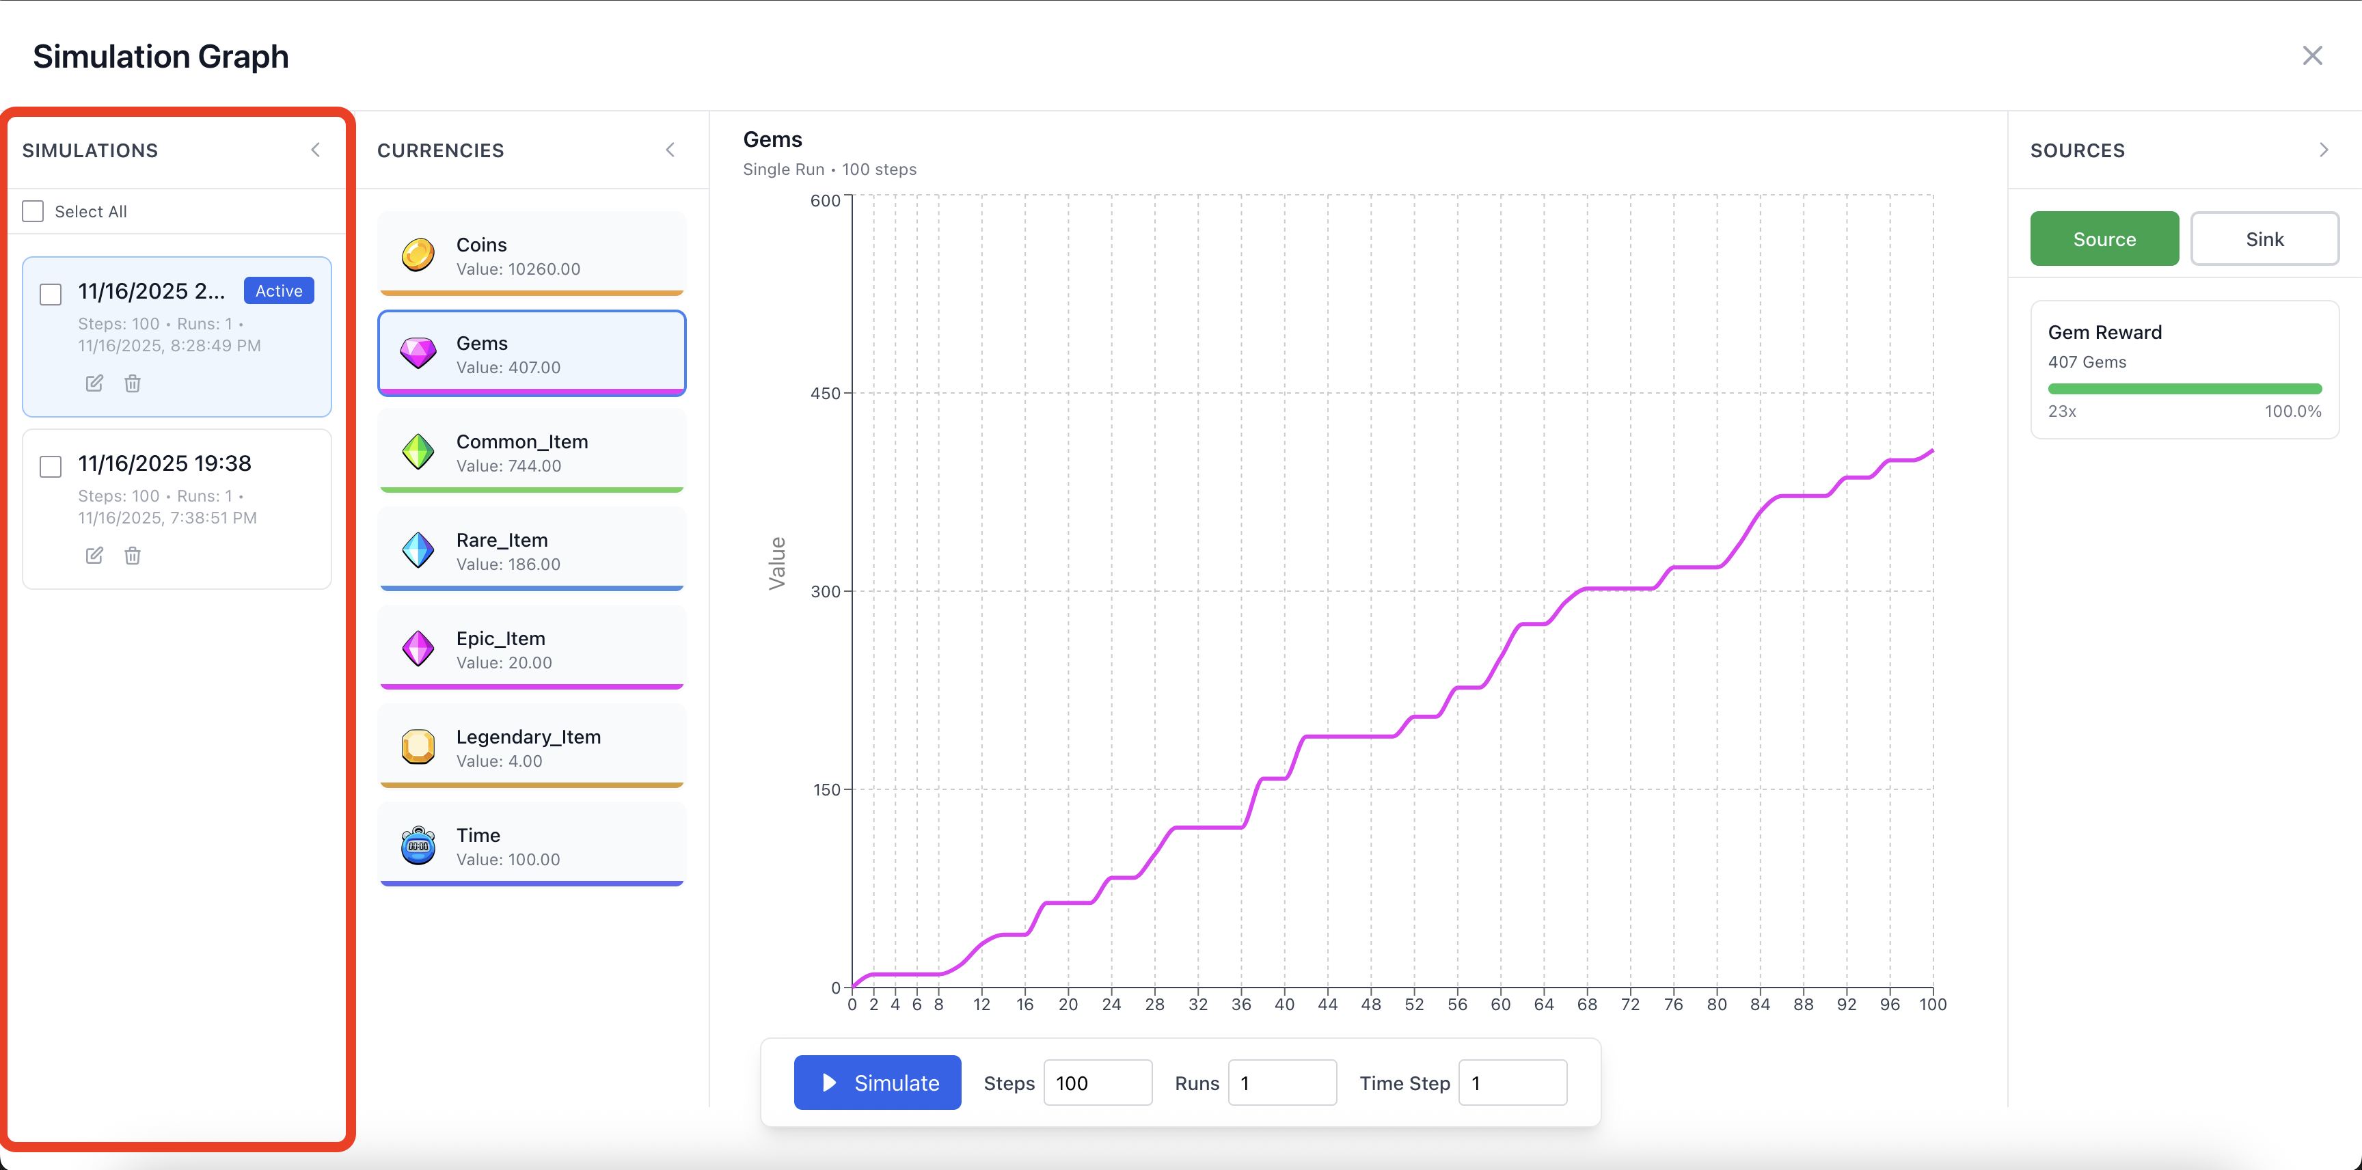Select the Source tab
The width and height of the screenshot is (2362, 1170).
2104,239
